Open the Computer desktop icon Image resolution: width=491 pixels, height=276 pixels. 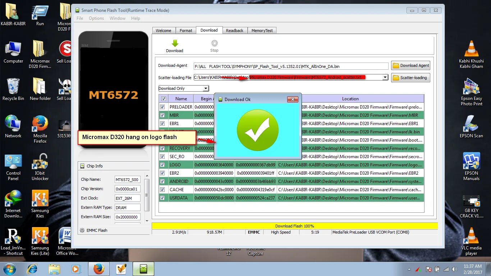(x=13, y=52)
